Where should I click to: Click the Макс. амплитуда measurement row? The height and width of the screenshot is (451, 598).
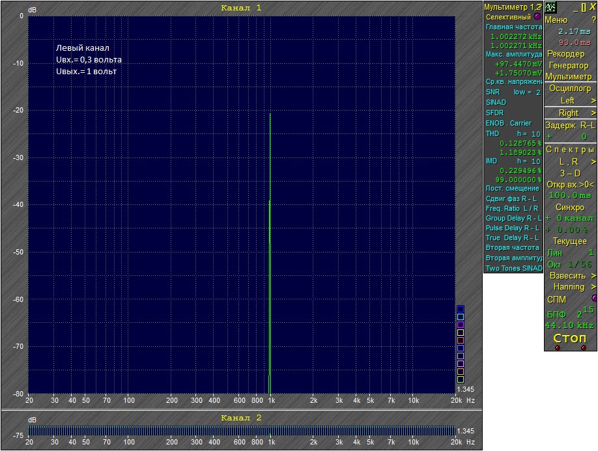coord(513,55)
